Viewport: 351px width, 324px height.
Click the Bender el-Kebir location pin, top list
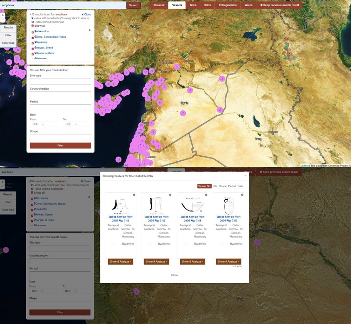[35, 53]
